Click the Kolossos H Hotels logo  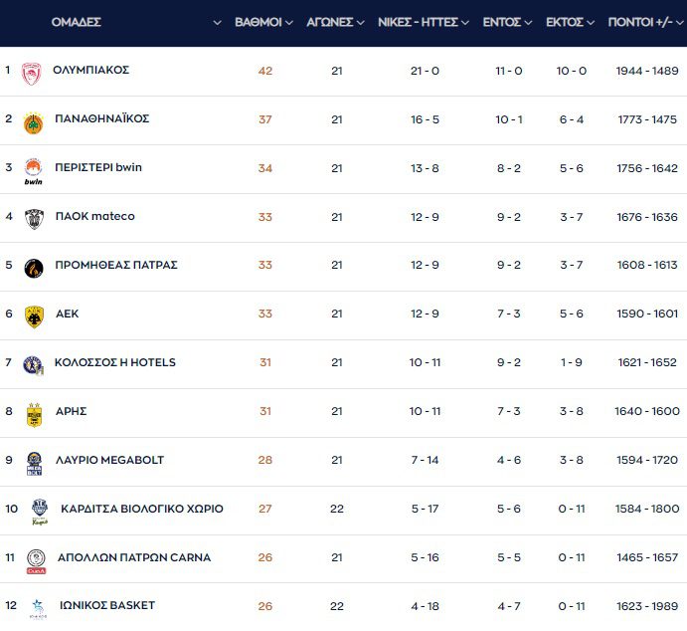pos(33,364)
